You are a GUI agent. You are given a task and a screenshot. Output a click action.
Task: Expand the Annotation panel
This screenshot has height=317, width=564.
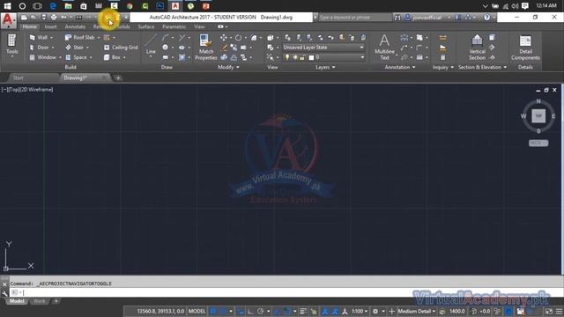(x=399, y=67)
